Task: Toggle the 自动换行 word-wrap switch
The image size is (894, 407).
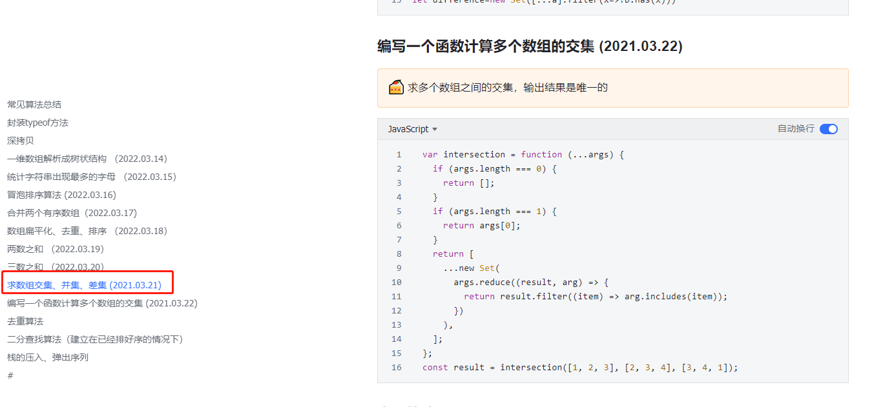Action: pyautogui.click(x=828, y=129)
